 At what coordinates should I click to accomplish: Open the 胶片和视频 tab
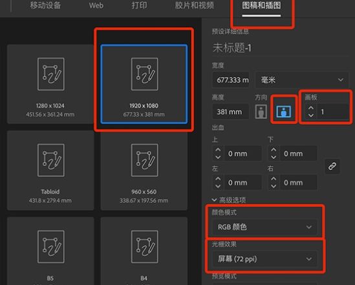pos(195,5)
